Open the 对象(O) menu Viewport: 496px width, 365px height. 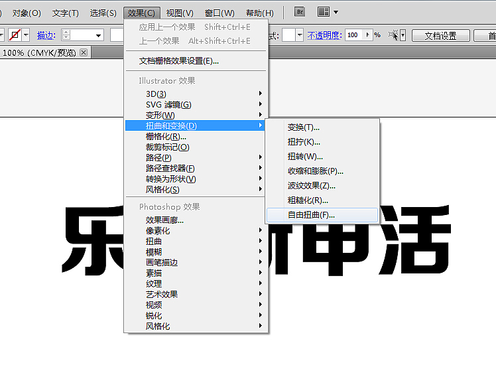tap(27, 13)
